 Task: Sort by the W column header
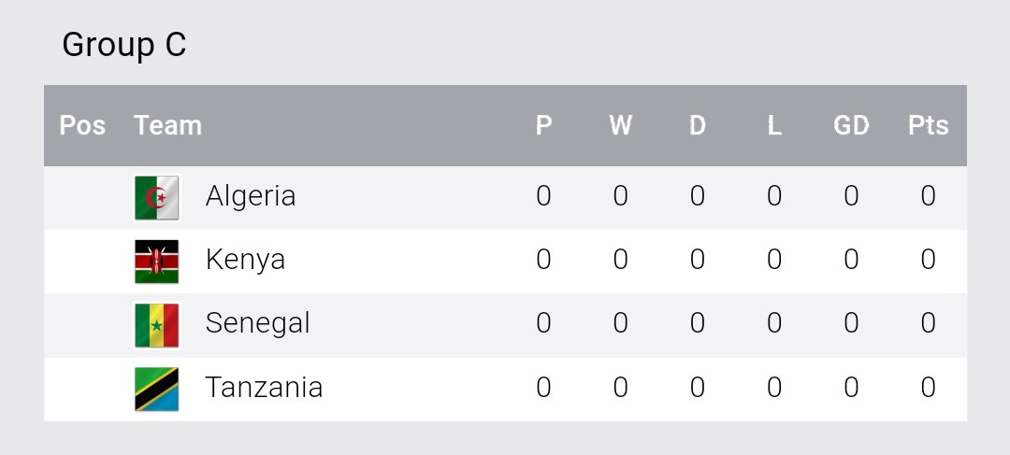(x=620, y=125)
